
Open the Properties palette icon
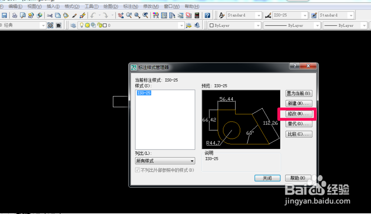coord(156,16)
